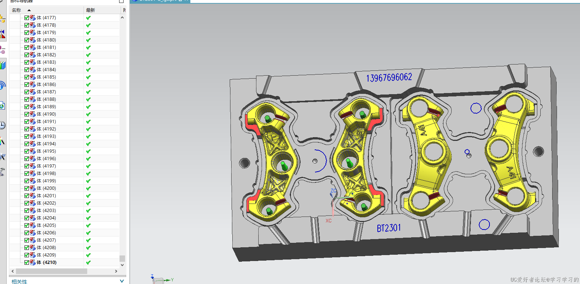Click the green up-to-date mark for 体 (4188)
The image size is (580, 284).
pos(88,99)
